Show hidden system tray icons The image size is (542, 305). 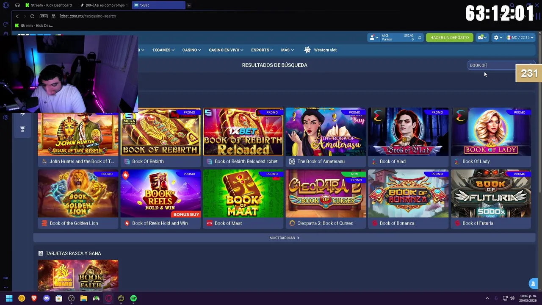click(487, 298)
